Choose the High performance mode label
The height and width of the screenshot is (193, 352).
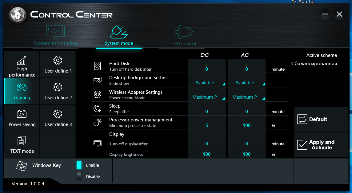tap(22, 72)
